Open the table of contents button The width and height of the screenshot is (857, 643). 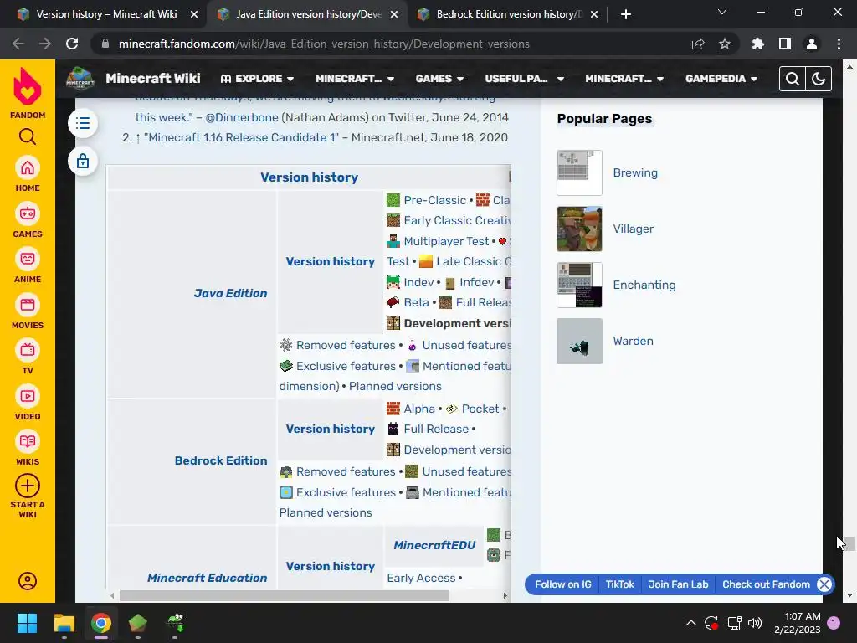83,123
